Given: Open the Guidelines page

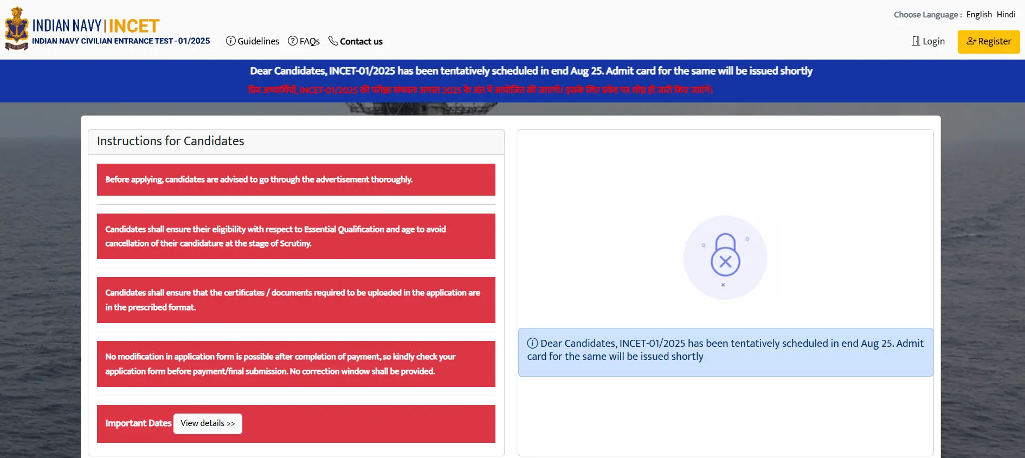Looking at the screenshot, I should click(x=253, y=41).
